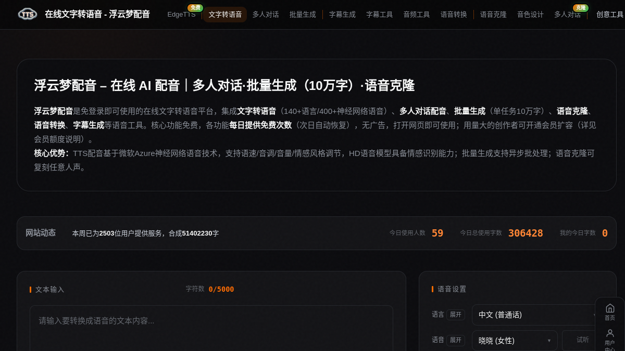Open the 语音克隆 tab
The image size is (625, 351).
click(493, 15)
